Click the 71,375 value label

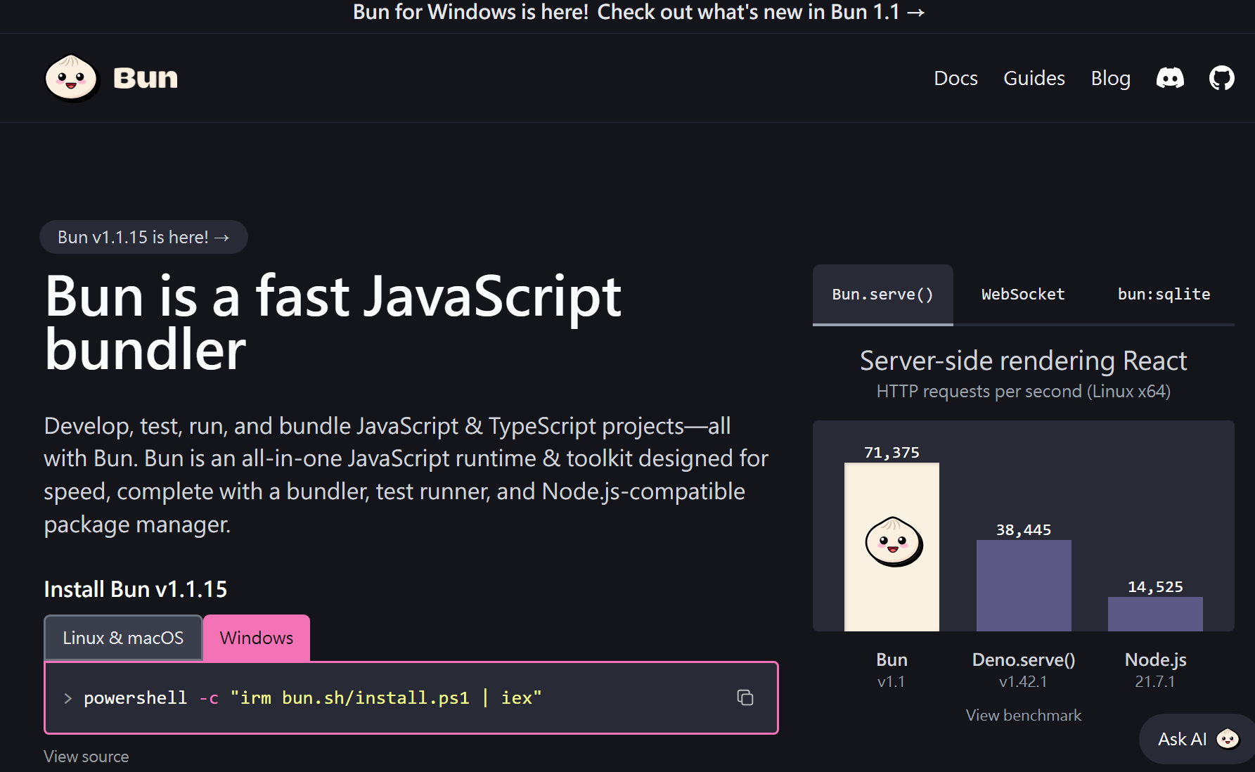point(892,453)
